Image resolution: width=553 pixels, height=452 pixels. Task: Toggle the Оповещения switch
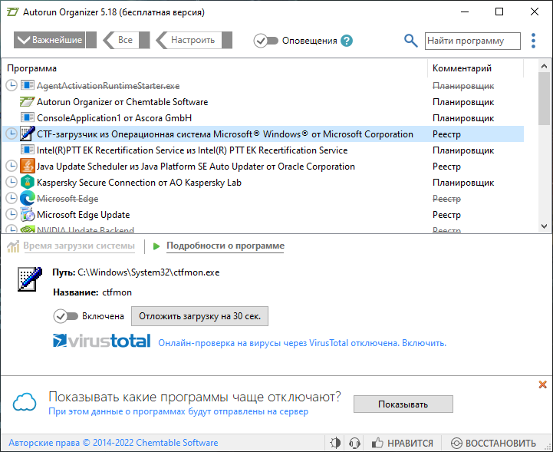(265, 41)
